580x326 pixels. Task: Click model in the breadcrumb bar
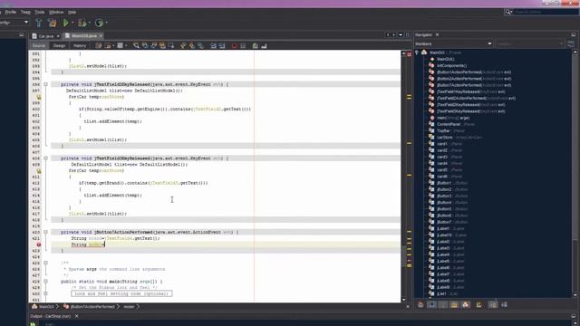click(x=129, y=306)
